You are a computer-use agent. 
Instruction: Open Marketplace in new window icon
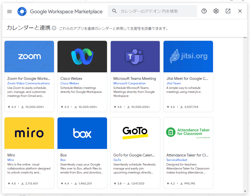(x=228, y=11)
